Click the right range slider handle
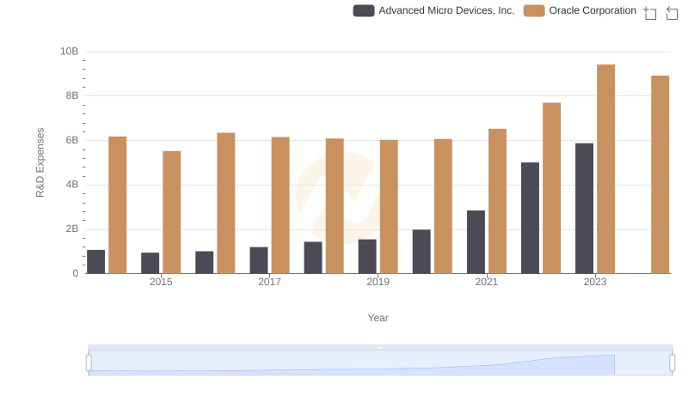The height and width of the screenshot is (396, 688). point(673,363)
